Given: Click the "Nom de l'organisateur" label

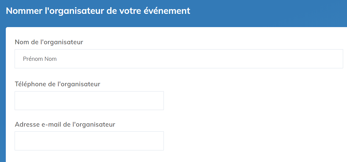Looking at the screenshot, I should click(49, 42).
